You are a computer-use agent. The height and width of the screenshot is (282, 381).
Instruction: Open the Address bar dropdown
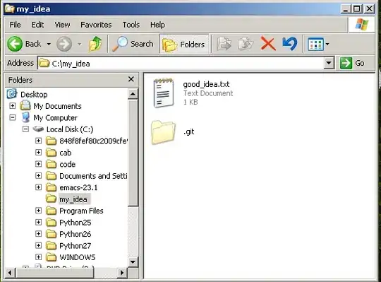[x=328, y=64]
